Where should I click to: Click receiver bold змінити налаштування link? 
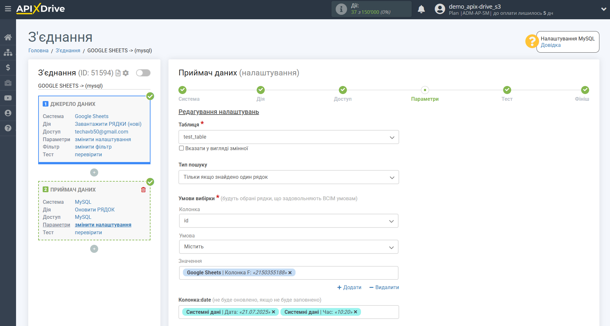coord(103,225)
